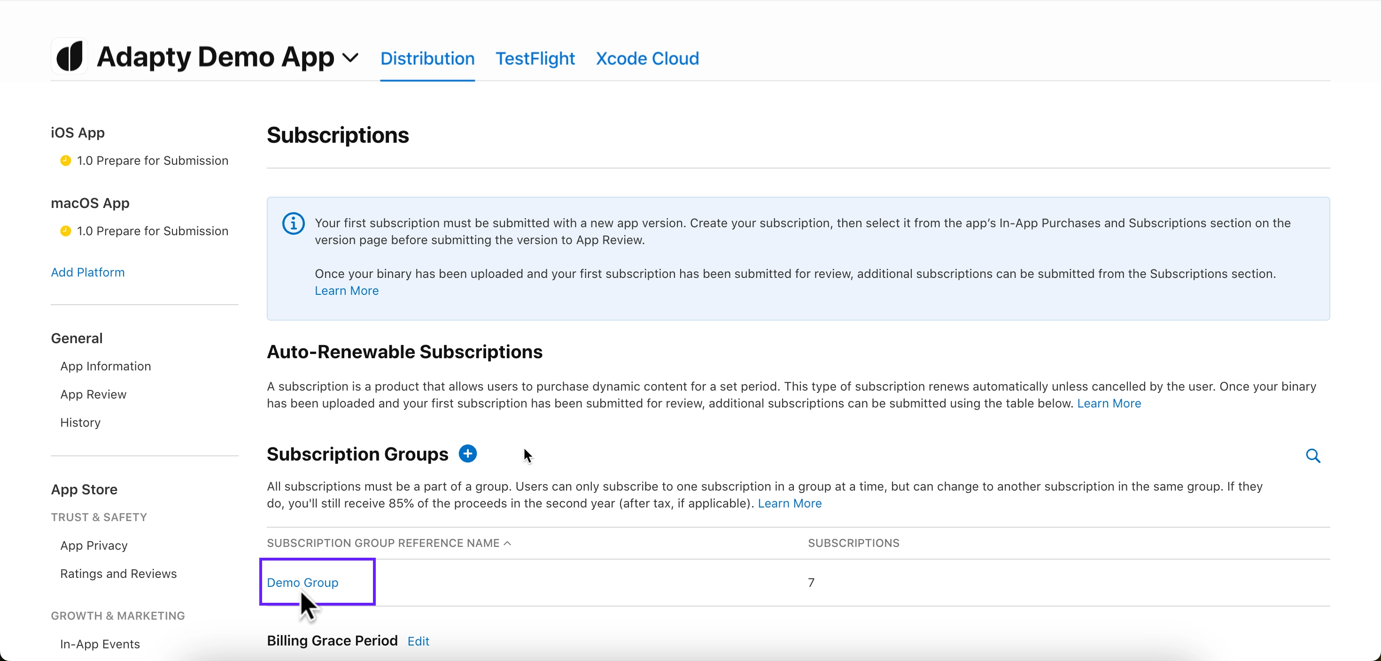Open In-App Events under Growth & Marketing

(100, 644)
